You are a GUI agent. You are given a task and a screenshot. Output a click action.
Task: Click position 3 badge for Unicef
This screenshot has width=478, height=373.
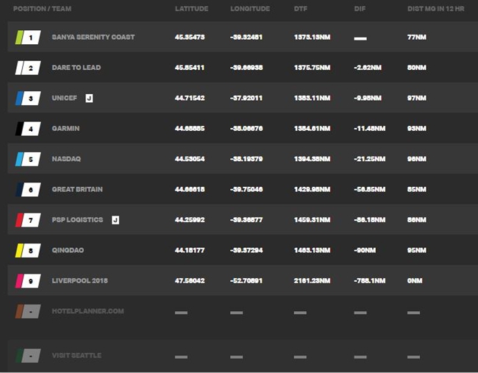pos(28,98)
